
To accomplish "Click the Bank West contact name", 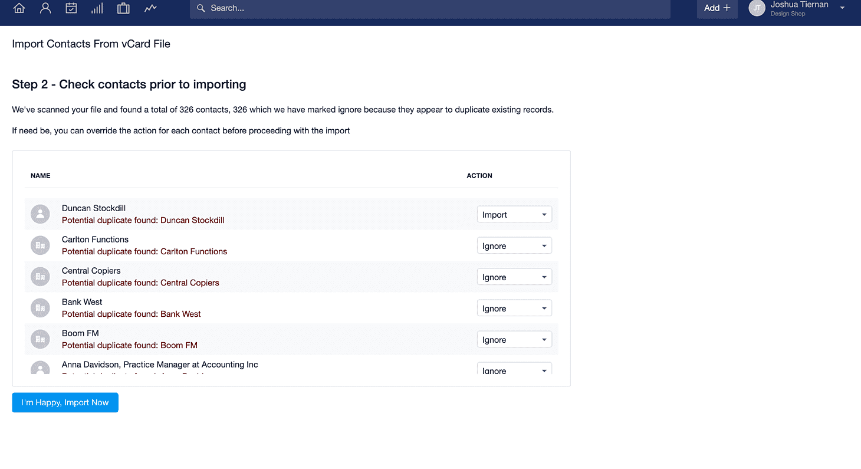I will (82, 302).
